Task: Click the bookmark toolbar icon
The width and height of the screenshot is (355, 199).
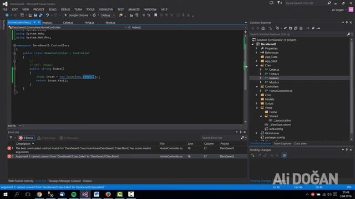Action: coord(155,15)
